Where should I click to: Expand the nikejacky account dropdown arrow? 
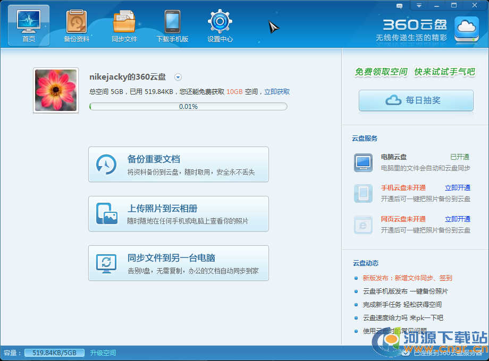coord(178,77)
